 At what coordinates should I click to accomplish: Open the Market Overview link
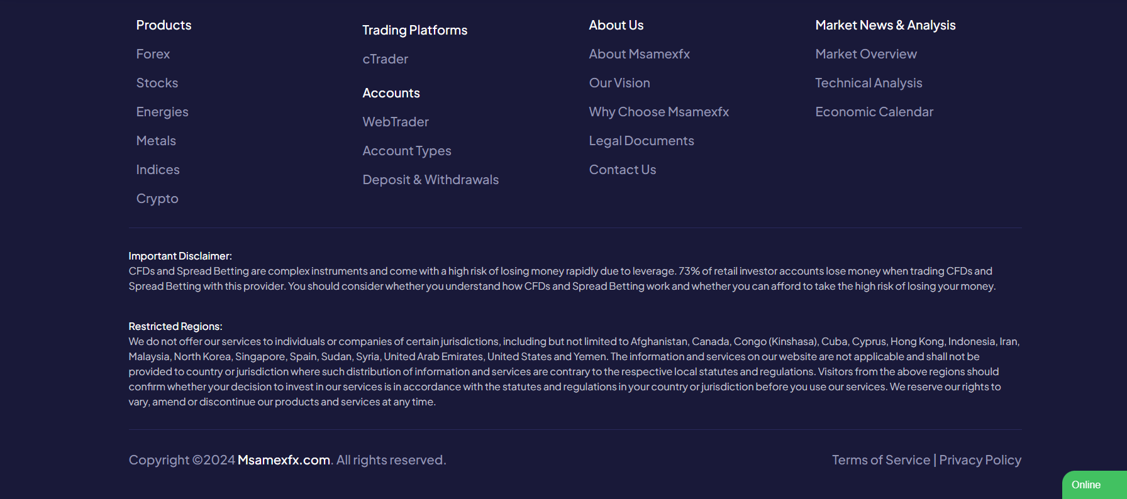tap(865, 54)
